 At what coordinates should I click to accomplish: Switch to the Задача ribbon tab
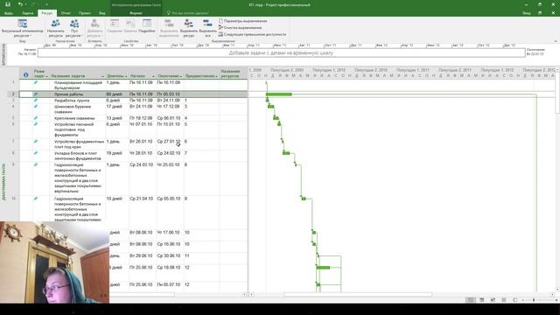tap(27, 13)
